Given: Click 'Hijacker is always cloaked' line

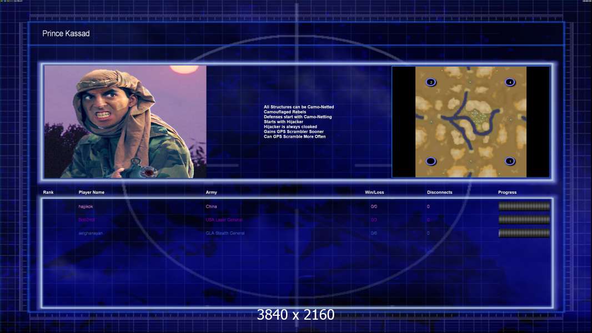Looking at the screenshot, I should (x=290, y=127).
